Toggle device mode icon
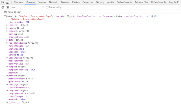This screenshot has height=104, width=181. [8, 2]
